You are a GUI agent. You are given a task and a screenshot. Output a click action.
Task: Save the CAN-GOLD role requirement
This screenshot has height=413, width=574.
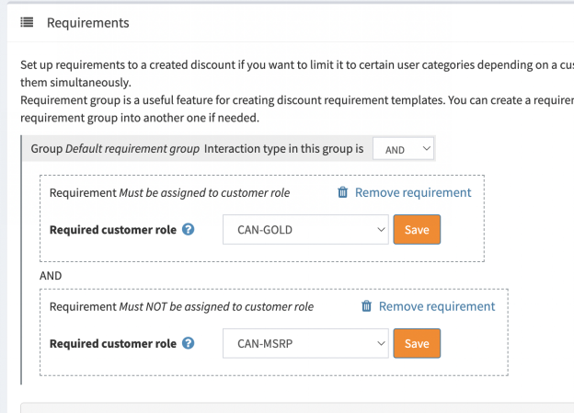(417, 229)
